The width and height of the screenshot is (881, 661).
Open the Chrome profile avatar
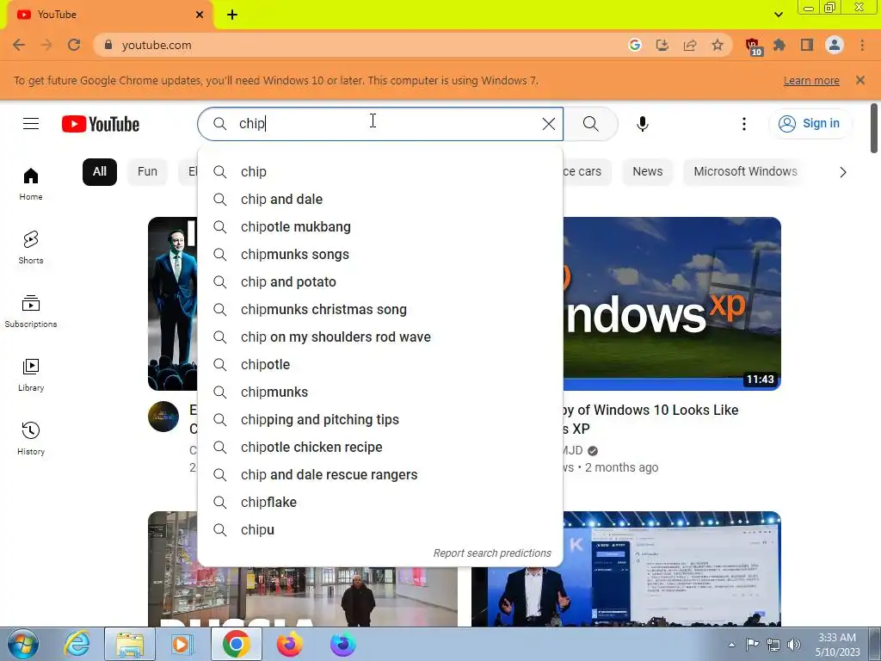point(835,45)
